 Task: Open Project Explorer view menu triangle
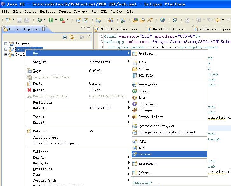coord(89,35)
